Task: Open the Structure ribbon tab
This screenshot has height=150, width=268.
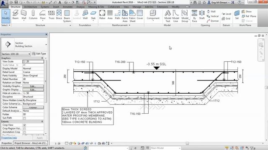Action: [15, 7]
